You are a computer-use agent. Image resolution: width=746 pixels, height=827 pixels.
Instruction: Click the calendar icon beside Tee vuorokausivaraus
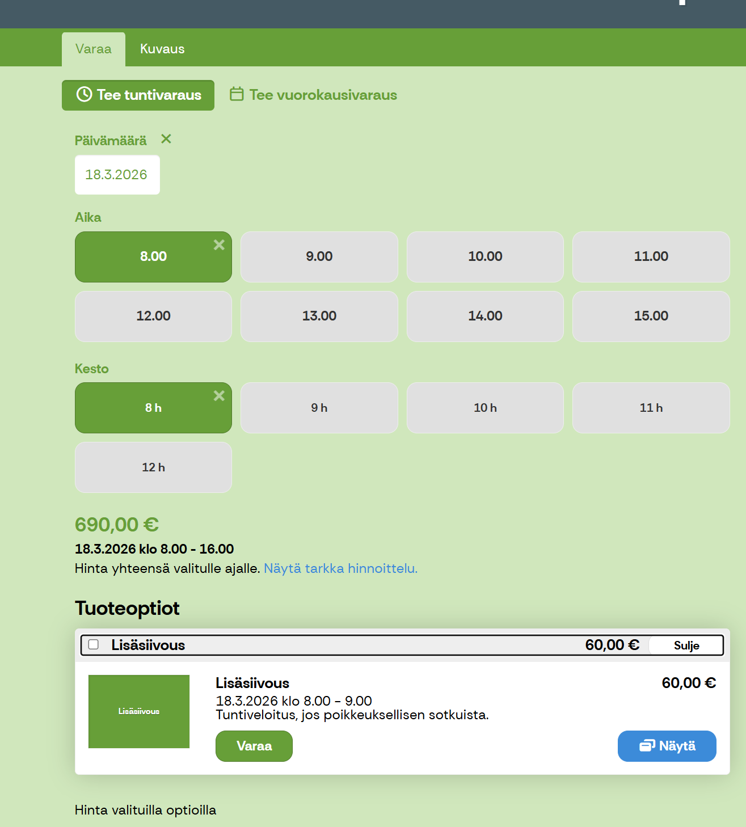(237, 94)
